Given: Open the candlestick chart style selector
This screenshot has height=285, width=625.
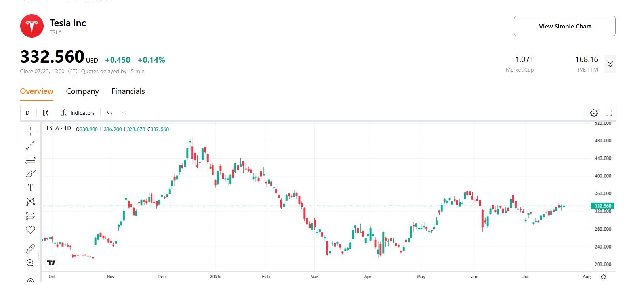Looking at the screenshot, I should coord(45,112).
